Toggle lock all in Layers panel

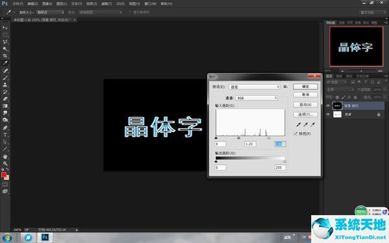355,97
